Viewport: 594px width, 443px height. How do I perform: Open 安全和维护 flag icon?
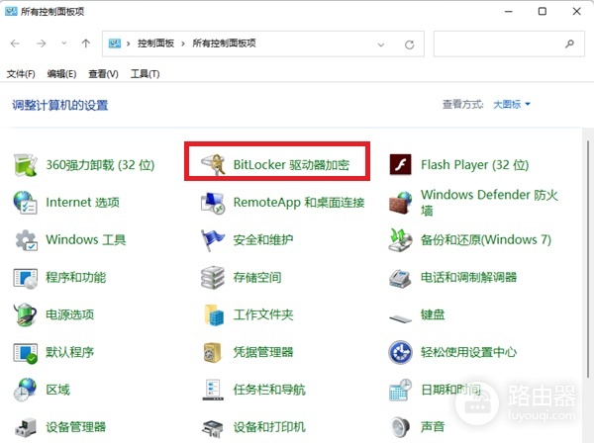[x=212, y=240]
